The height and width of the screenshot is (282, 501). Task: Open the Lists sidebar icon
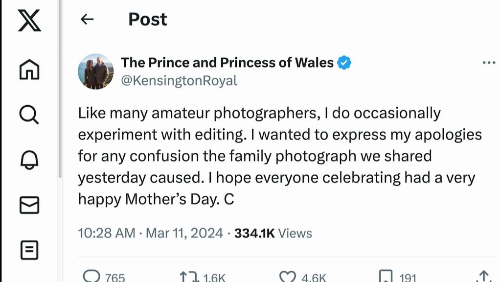point(29,251)
